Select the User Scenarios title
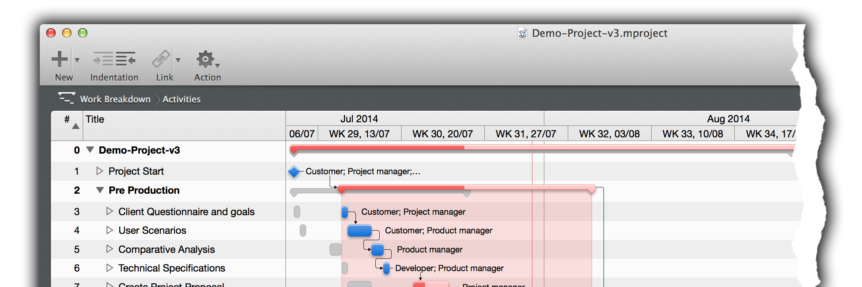This screenshot has width=862, height=287. click(152, 231)
